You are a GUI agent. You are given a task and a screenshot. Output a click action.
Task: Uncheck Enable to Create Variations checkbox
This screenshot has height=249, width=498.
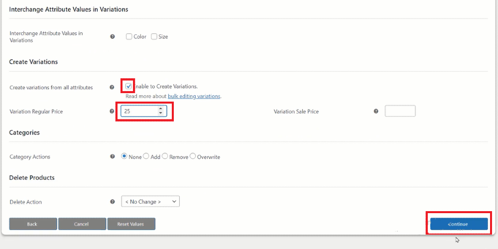tap(128, 86)
